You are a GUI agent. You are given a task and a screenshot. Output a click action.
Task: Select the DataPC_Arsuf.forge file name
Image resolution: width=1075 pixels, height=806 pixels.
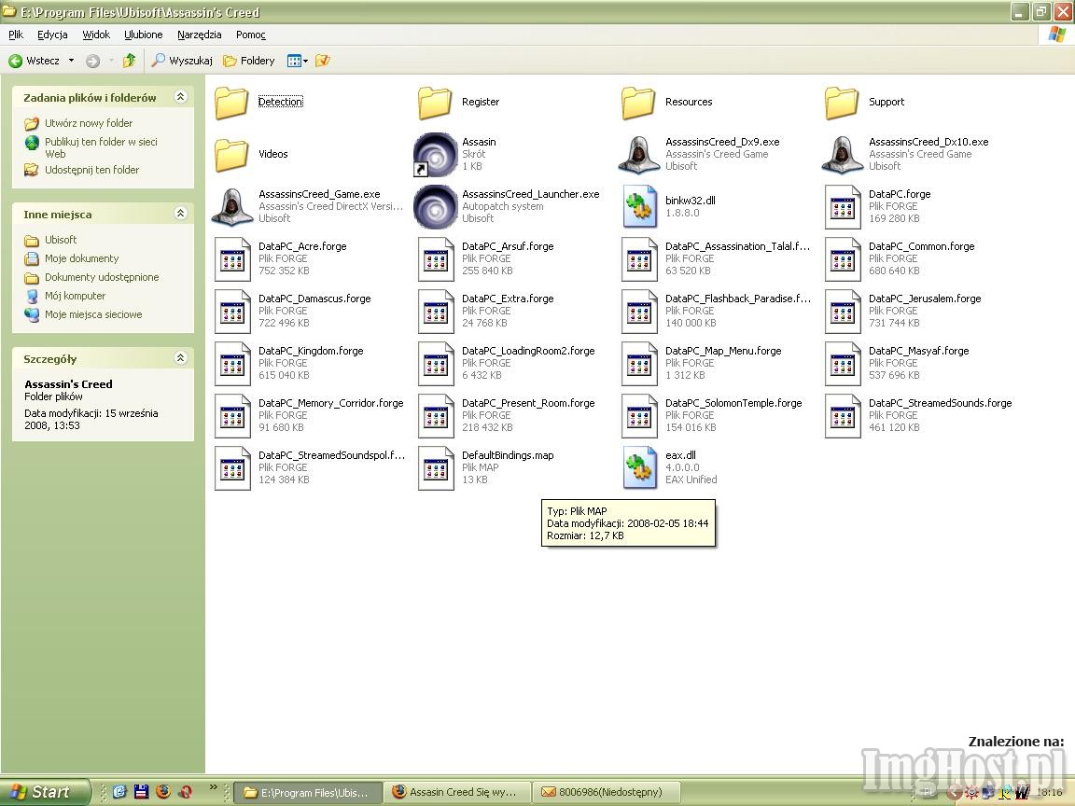point(508,246)
